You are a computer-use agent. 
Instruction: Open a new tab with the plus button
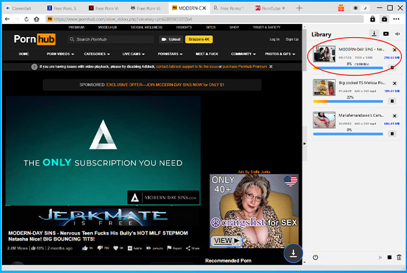pos(299,8)
